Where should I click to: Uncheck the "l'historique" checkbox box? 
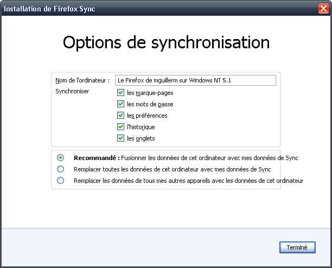point(120,127)
